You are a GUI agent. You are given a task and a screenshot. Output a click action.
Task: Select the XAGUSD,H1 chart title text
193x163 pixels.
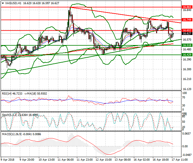pos(13,3)
